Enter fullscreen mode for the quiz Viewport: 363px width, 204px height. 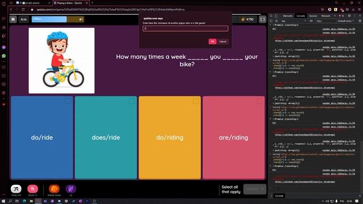coord(262,19)
